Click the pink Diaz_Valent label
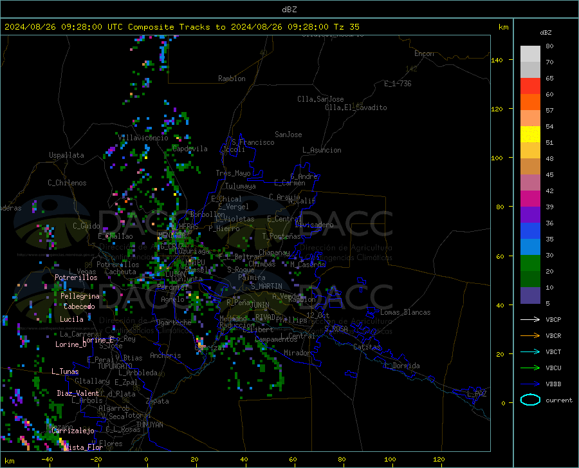The image size is (579, 468). click(x=78, y=393)
